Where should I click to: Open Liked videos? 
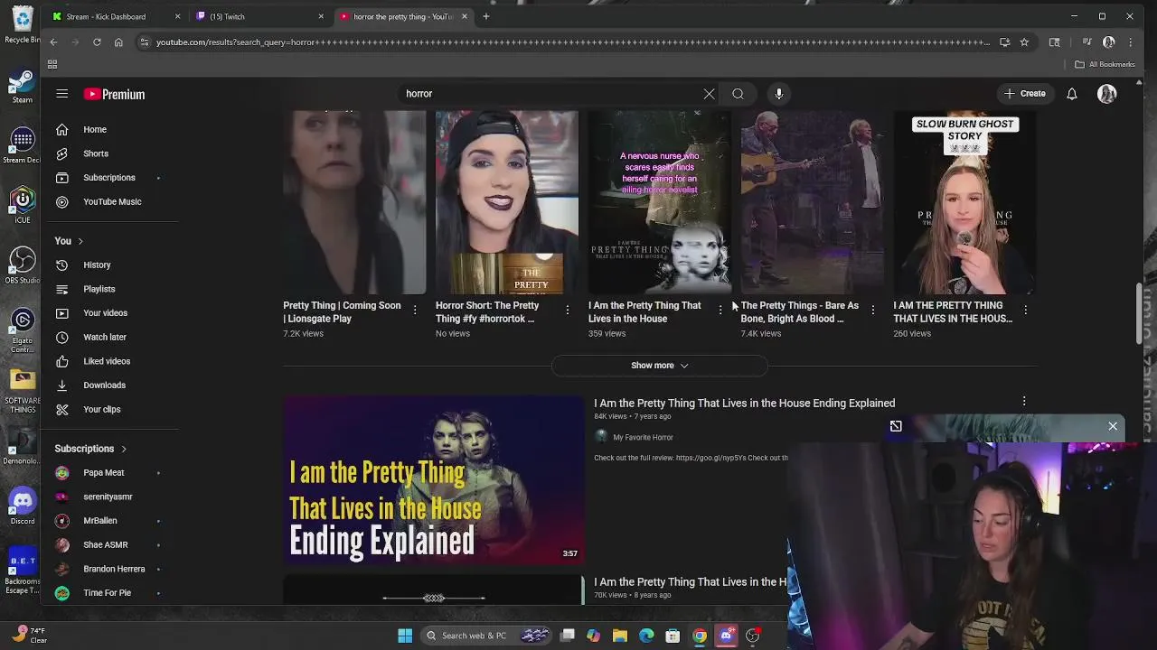[108, 361]
